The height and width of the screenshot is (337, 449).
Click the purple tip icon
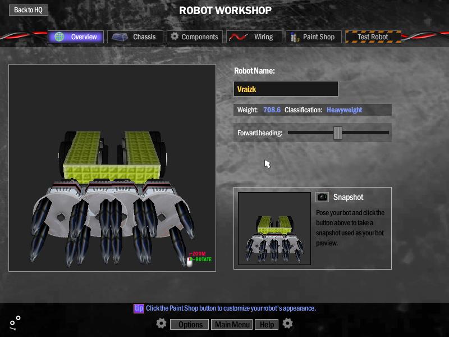[x=139, y=308]
